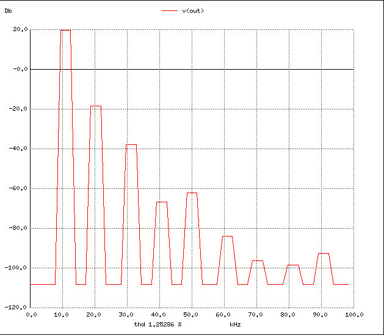
Task: Click the fundamental peak top near 10 kHz
Action: point(65,30)
